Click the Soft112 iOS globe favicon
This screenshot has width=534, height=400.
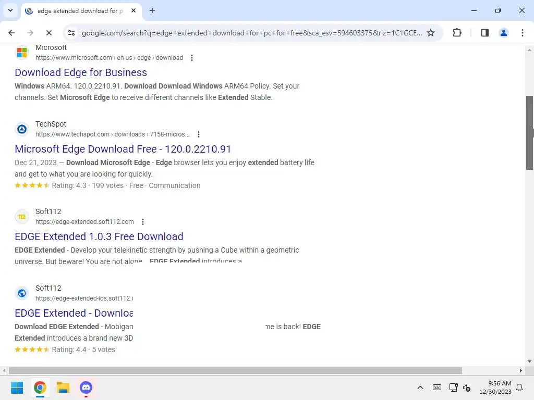point(22,293)
